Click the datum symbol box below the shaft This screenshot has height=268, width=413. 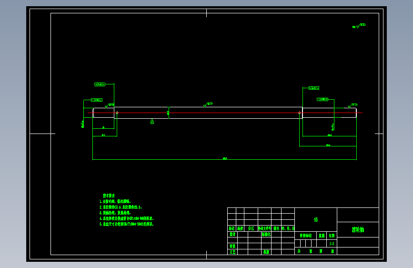pos(152,122)
